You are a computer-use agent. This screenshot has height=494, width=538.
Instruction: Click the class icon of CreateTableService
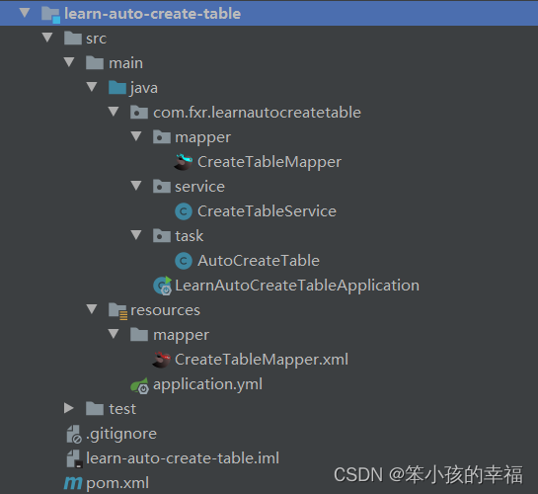[x=184, y=211]
